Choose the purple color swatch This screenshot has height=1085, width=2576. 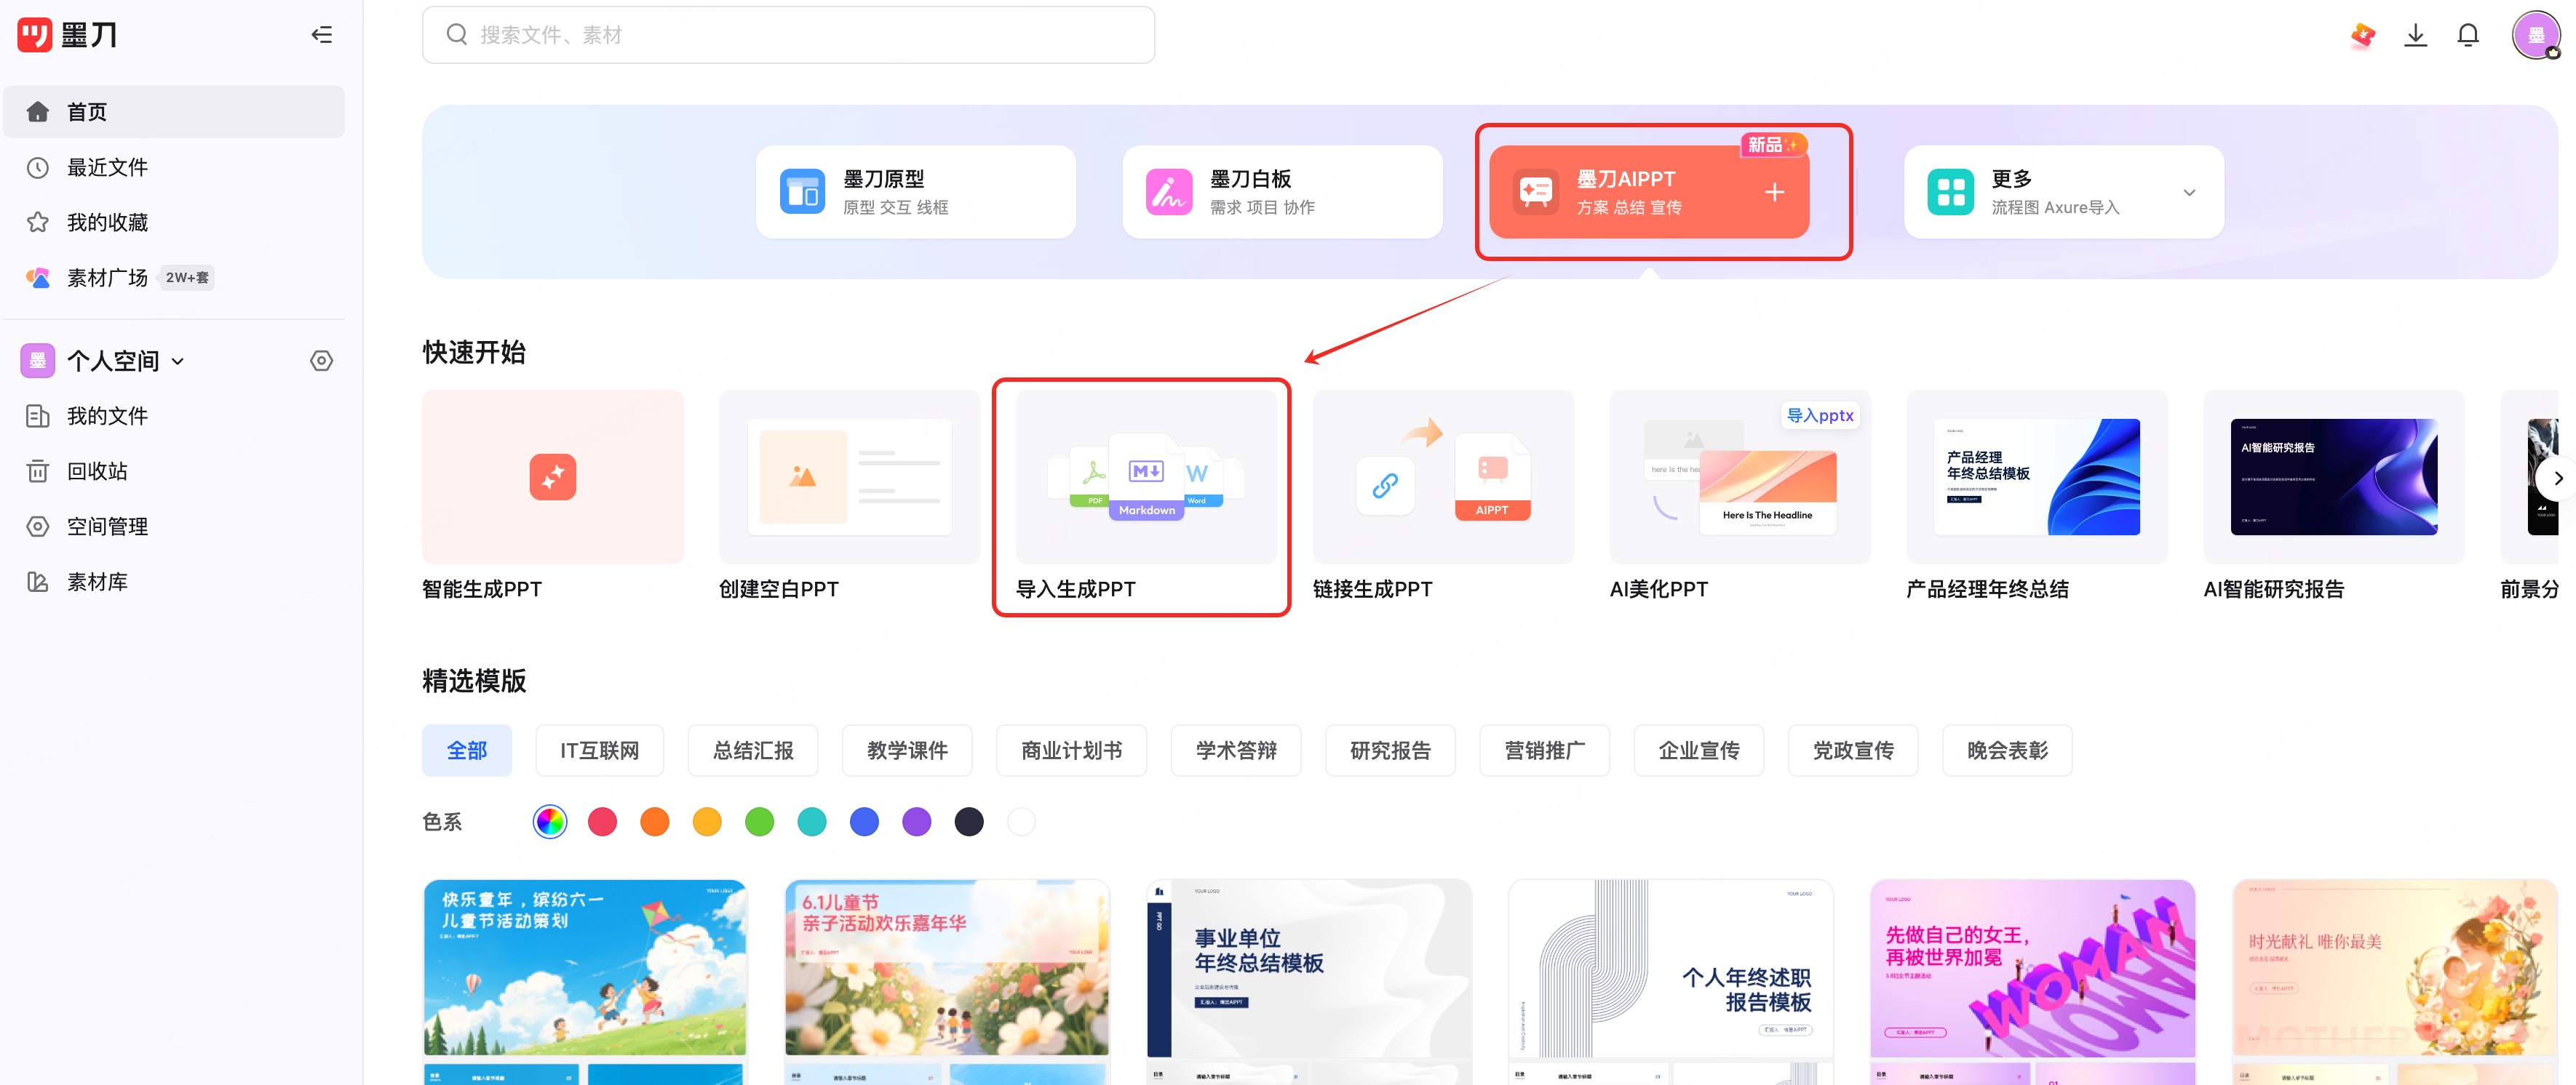(x=917, y=821)
